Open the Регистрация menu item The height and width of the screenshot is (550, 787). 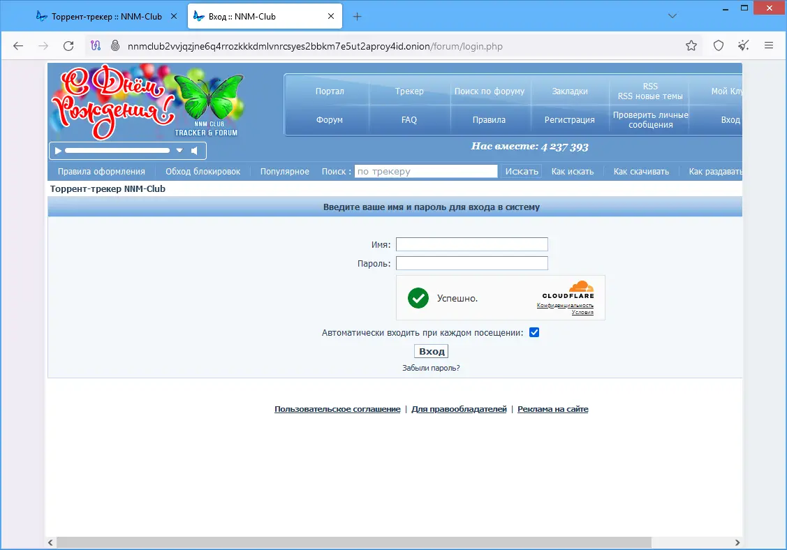coord(570,120)
